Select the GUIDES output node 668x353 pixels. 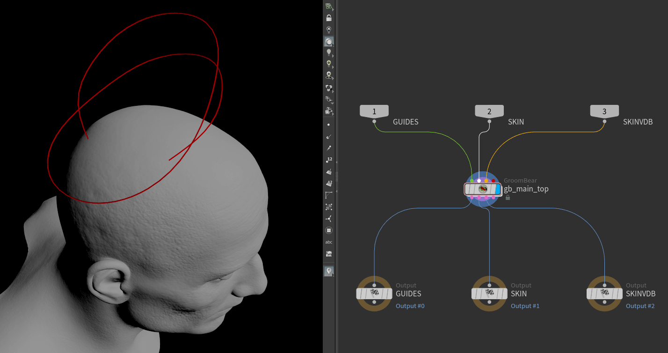pyautogui.click(x=374, y=294)
